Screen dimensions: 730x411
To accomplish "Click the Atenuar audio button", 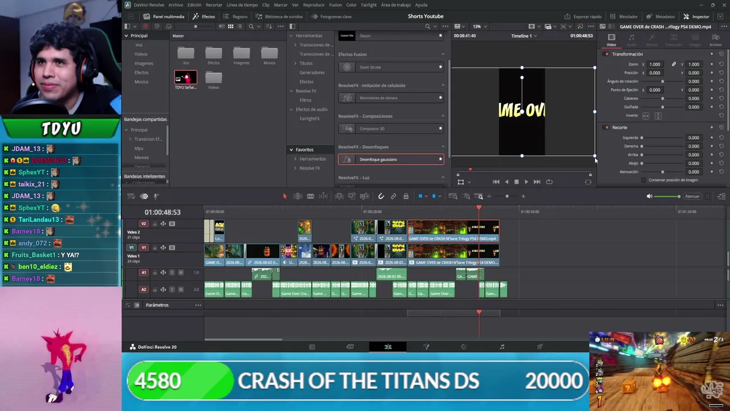I will (692, 196).
